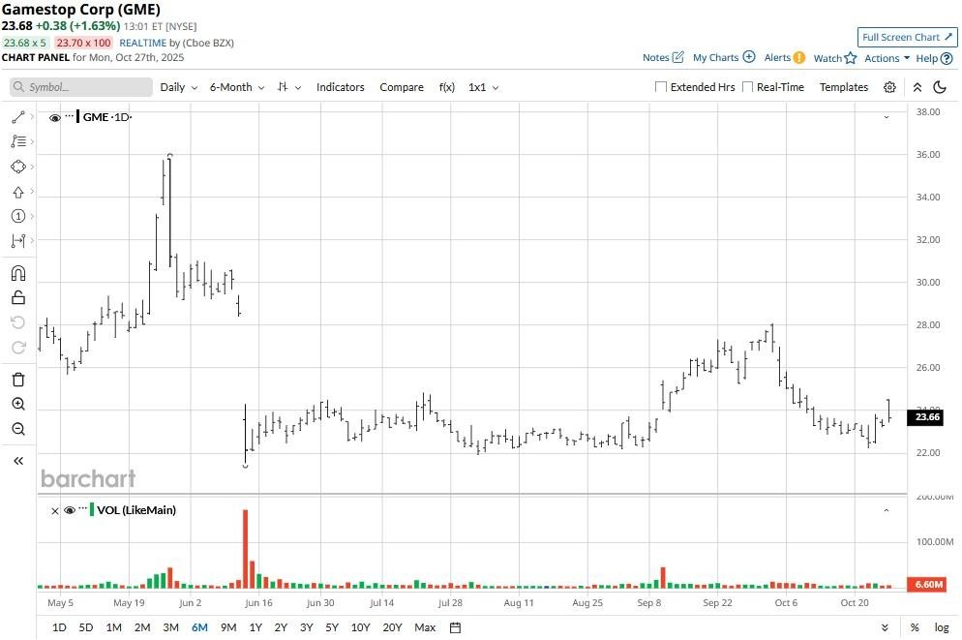
Task: Select the measure range tool
Action: coord(18,240)
